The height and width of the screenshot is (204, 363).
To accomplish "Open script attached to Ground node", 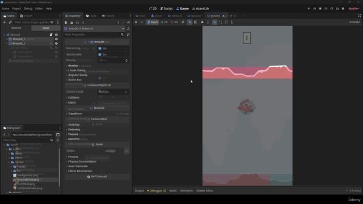I will (51, 35).
